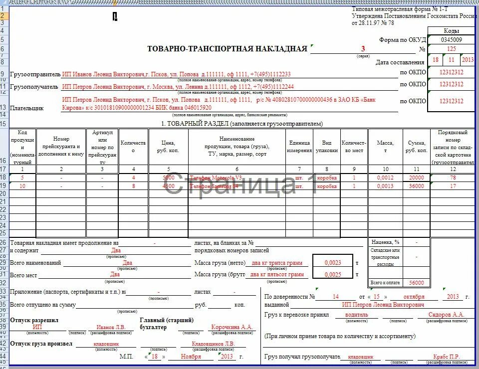
Task: Select the accountant name "Корочкина А.А."
Action: [x=232, y=327]
